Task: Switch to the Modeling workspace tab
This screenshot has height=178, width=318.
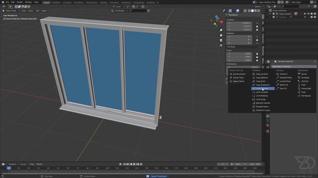Action: pos(56,2)
